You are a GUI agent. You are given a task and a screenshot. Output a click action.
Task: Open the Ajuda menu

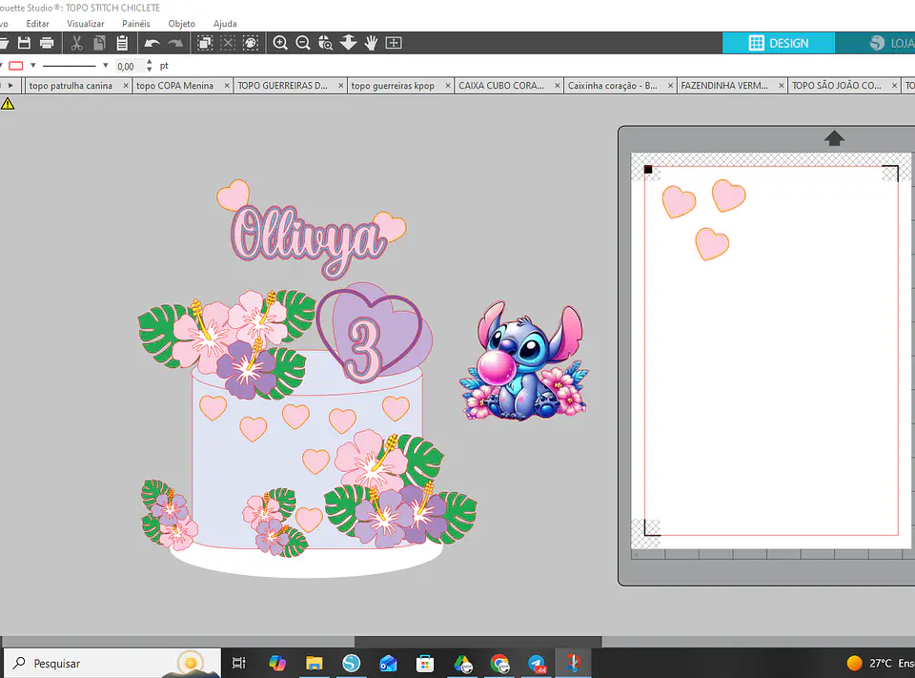click(225, 24)
